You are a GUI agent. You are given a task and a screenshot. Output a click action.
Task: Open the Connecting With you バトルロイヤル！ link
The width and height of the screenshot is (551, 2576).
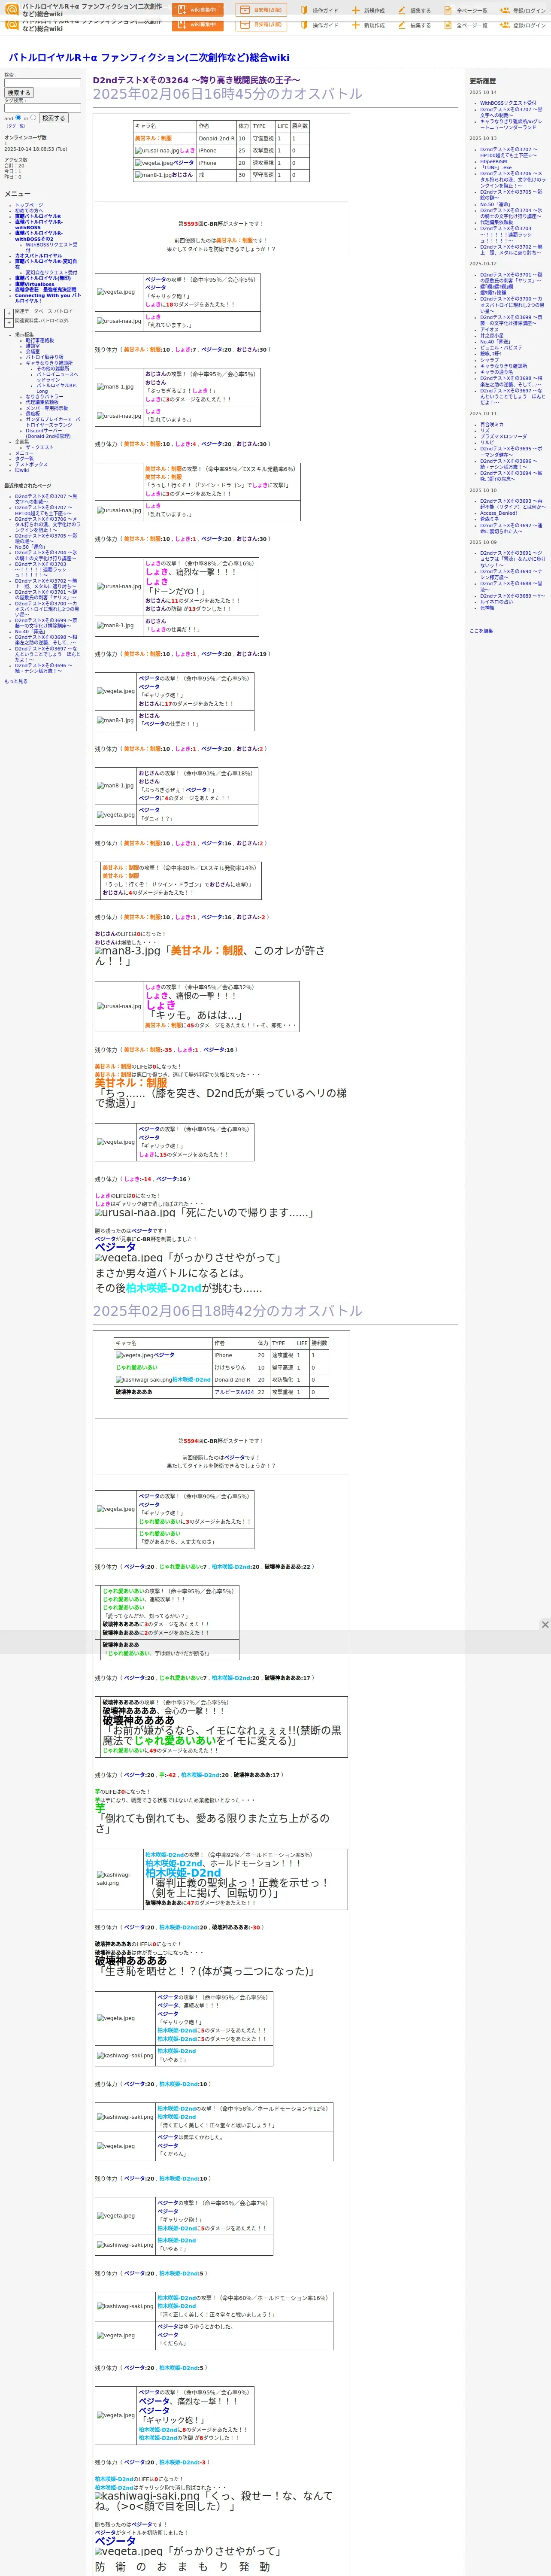coord(47,298)
